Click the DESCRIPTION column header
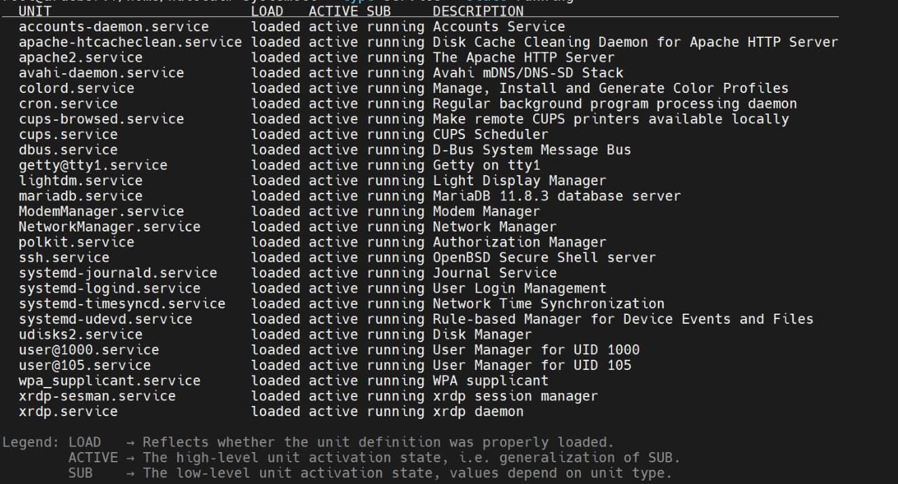Viewport: 898px width, 484px height. [x=478, y=11]
